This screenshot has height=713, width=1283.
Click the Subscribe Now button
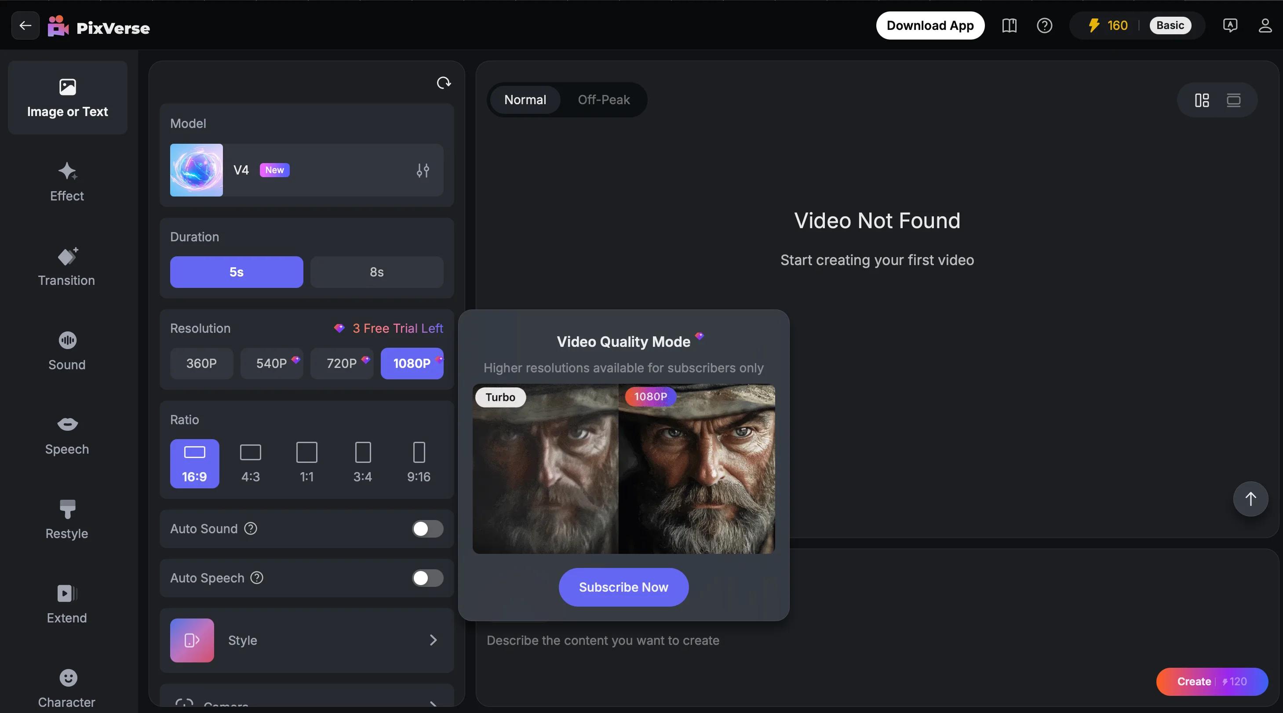tap(623, 587)
